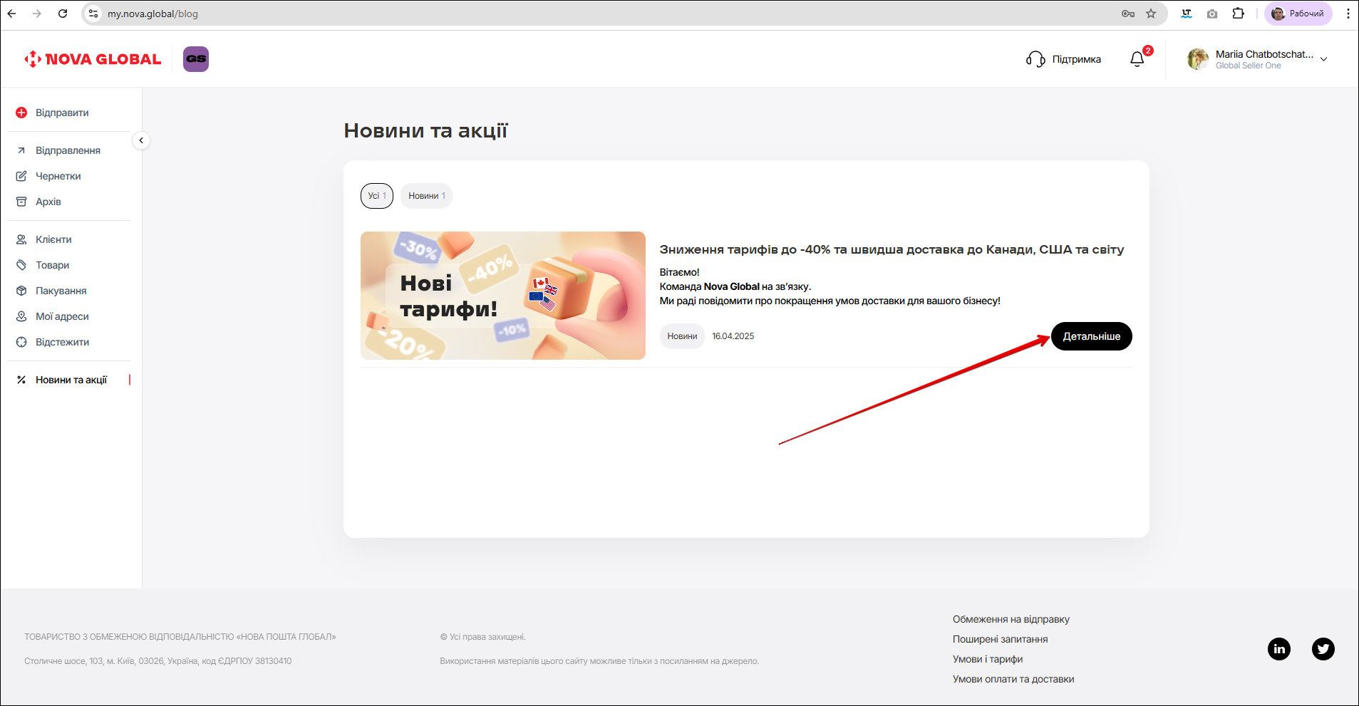Open Обмеження на відправку footer link

pyautogui.click(x=1011, y=619)
